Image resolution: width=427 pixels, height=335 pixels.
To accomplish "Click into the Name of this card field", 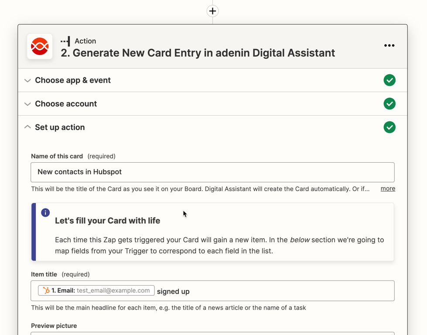I will pyautogui.click(x=212, y=172).
